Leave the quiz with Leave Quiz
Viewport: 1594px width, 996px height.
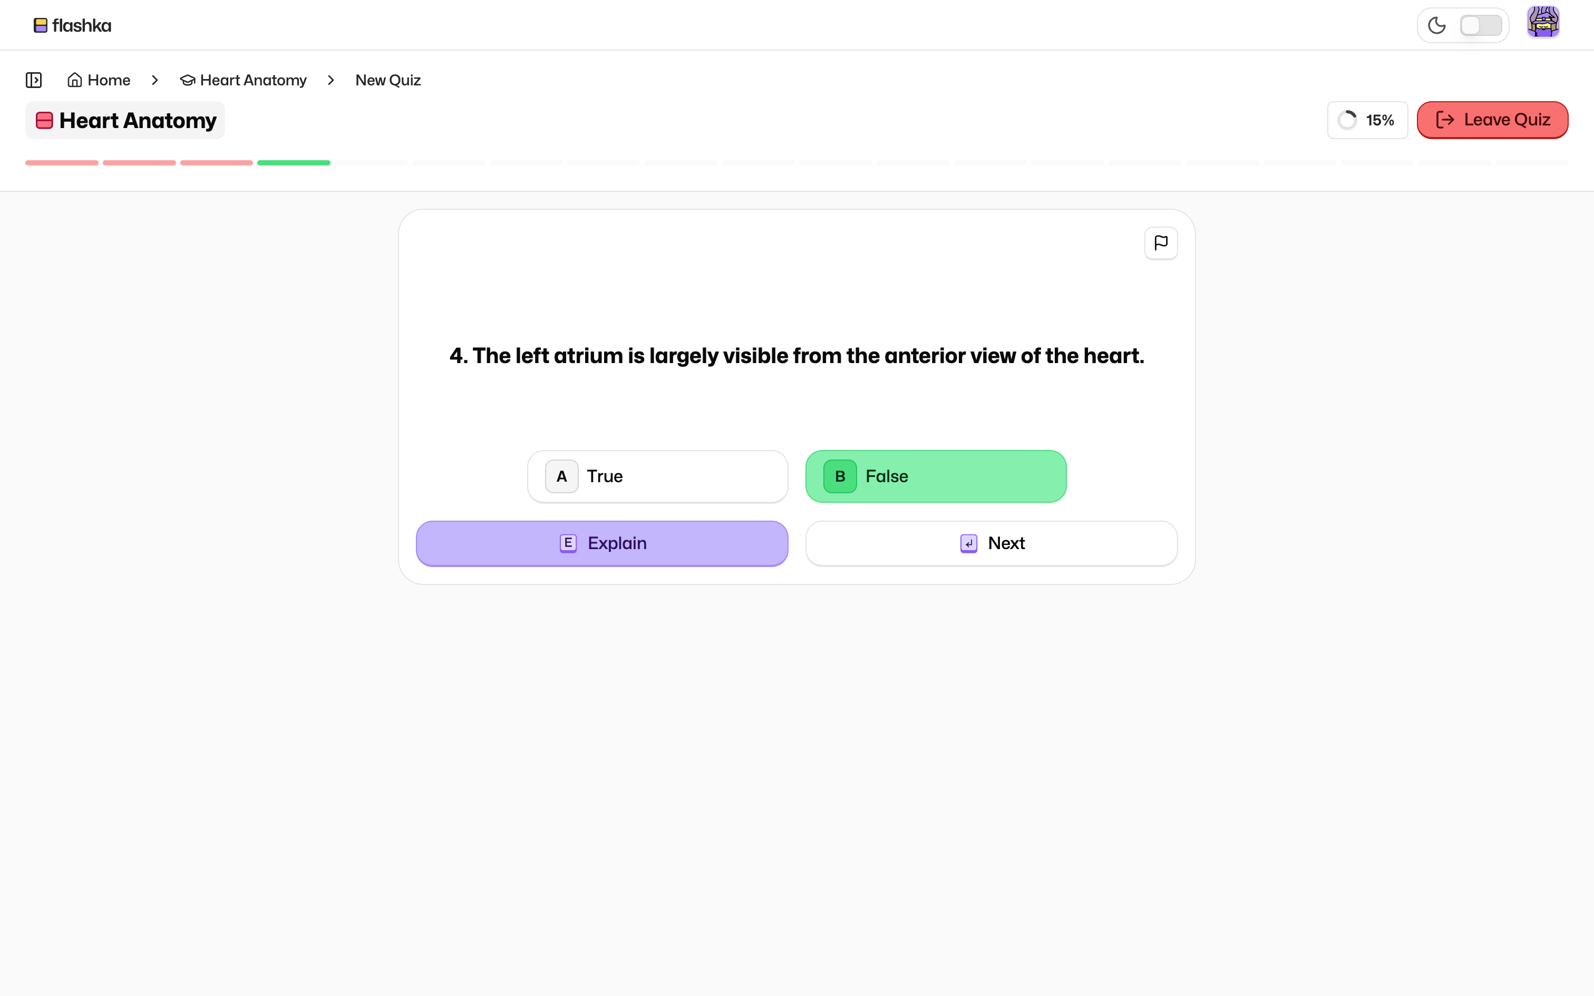[x=1492, y=120]
